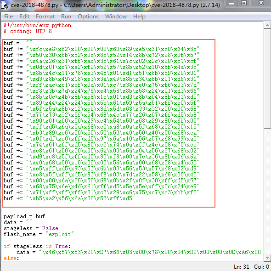Click the vertical scrollbar thumb
271x271 pixels.
point(267,79)
